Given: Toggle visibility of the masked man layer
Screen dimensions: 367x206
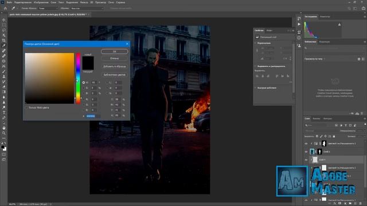Looking at the screenshot, I should click(x=306, y=152).
